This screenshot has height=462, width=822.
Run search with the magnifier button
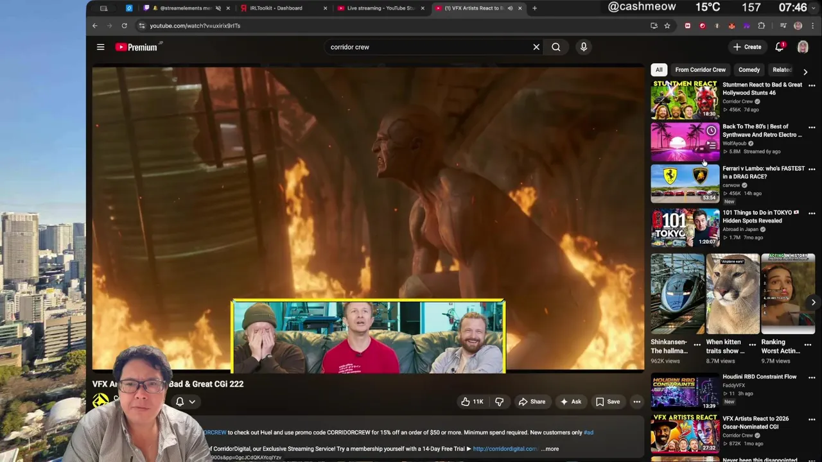tap(556, 47)
